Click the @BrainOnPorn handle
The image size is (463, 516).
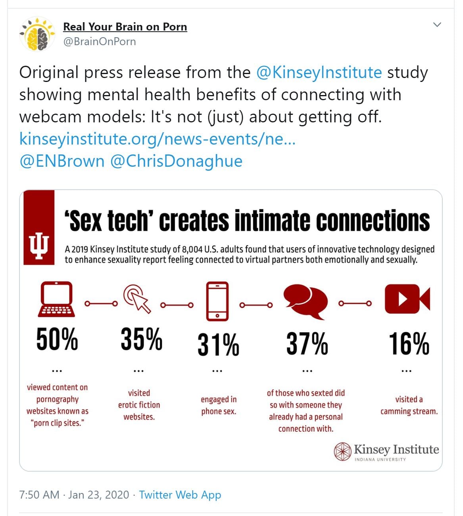(x=99, y=42)
